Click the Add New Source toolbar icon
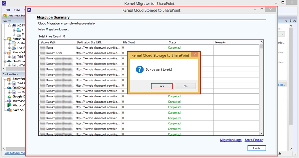Image resolution: width=299 pixels, height=158 pixels. click(x=5, y=15)
